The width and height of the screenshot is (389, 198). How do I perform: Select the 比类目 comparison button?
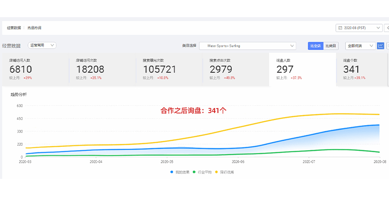[x=331, y=46]
